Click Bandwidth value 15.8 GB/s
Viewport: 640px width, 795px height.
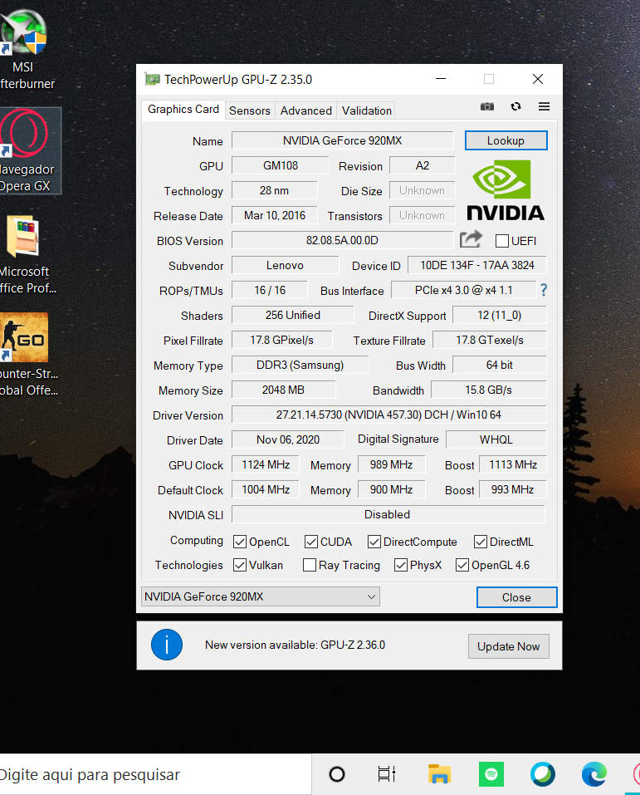coord(488,390)
